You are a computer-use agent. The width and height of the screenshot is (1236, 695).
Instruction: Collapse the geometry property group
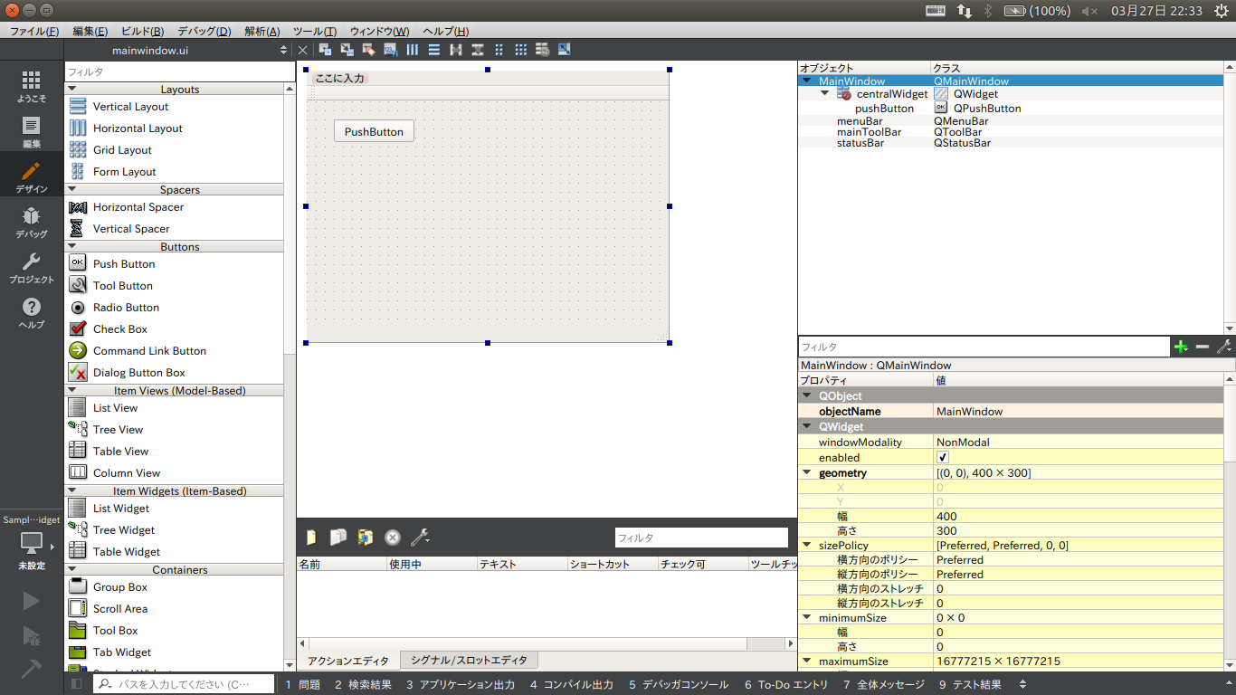point(806,473)
